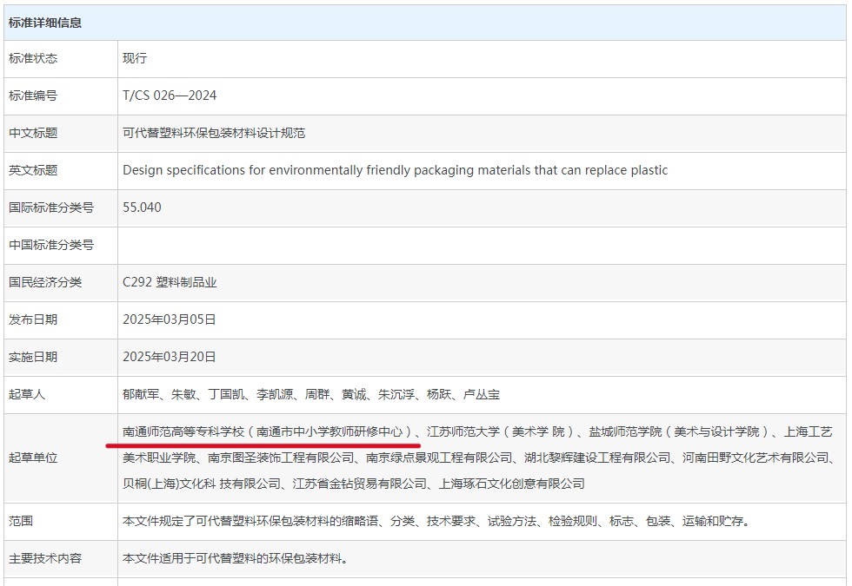Click the 范围 scope description text
Image resolution: width=852 pixels, height=586 pixels.
[436, 521]
